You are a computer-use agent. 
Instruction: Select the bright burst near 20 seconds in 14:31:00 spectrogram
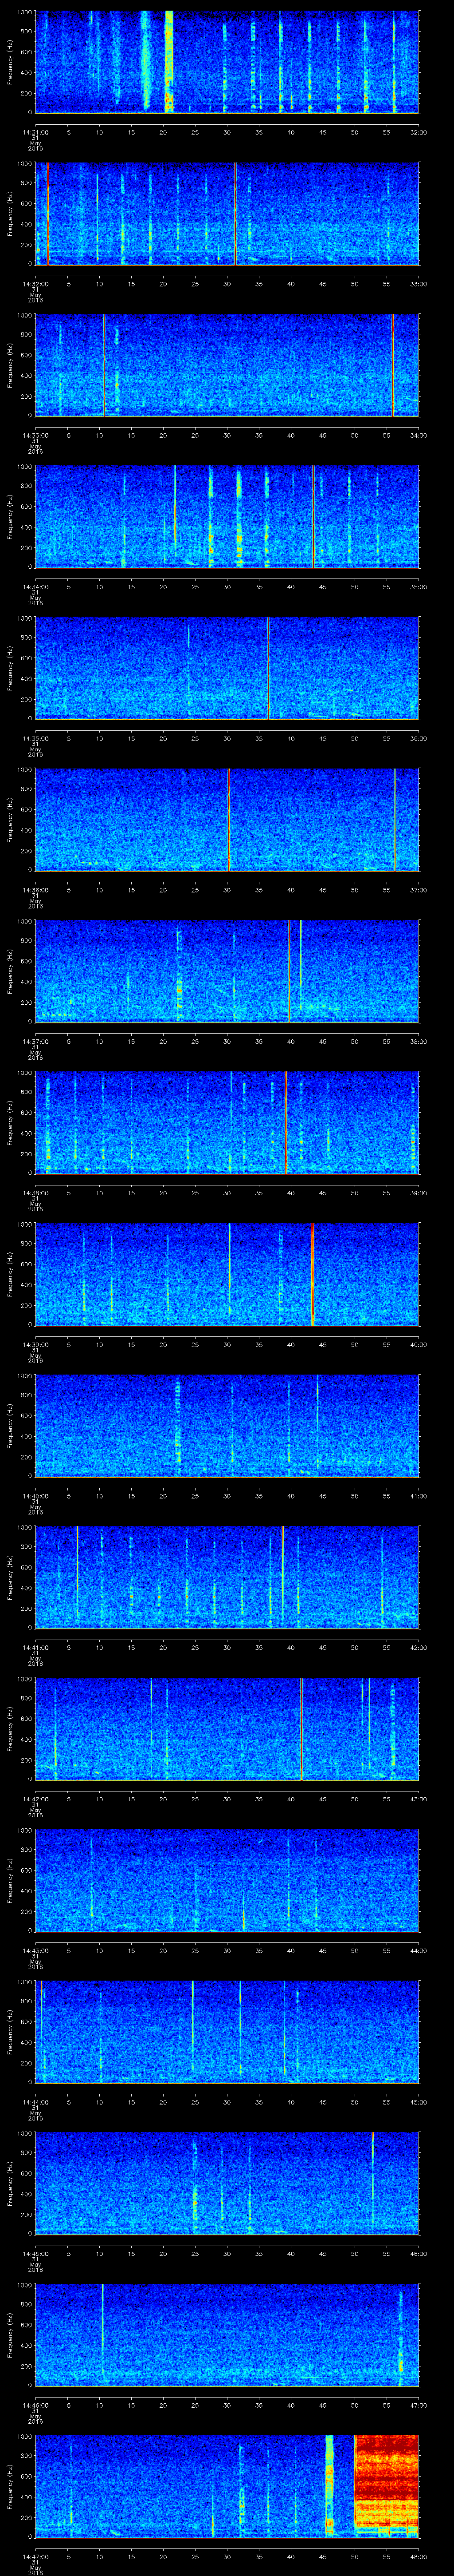[x=168, y=62]
